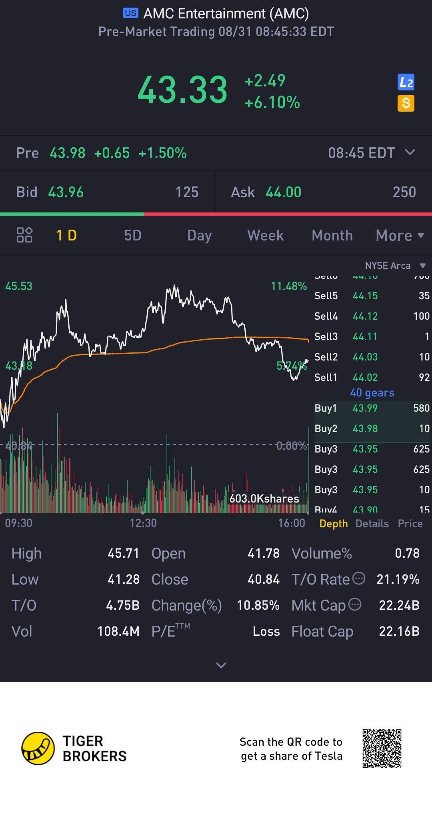Tap the Change(%) 10.85% value

(258, 605)
